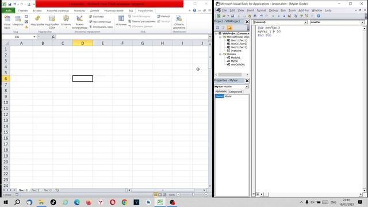The height and width of the screenshot is (207, 368).
Task: Click Undo in Excel quick access toolbar
Action: tap(14, 4)
